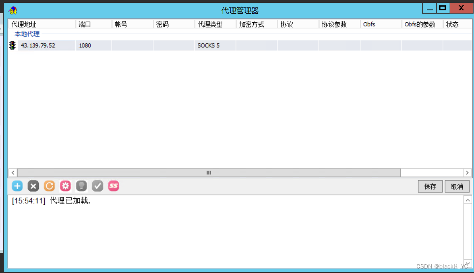This screenshot has width=474, height=273.
Task: Click the traffic light icon beside 43.139.79.52
Action: tap(12, 45)
